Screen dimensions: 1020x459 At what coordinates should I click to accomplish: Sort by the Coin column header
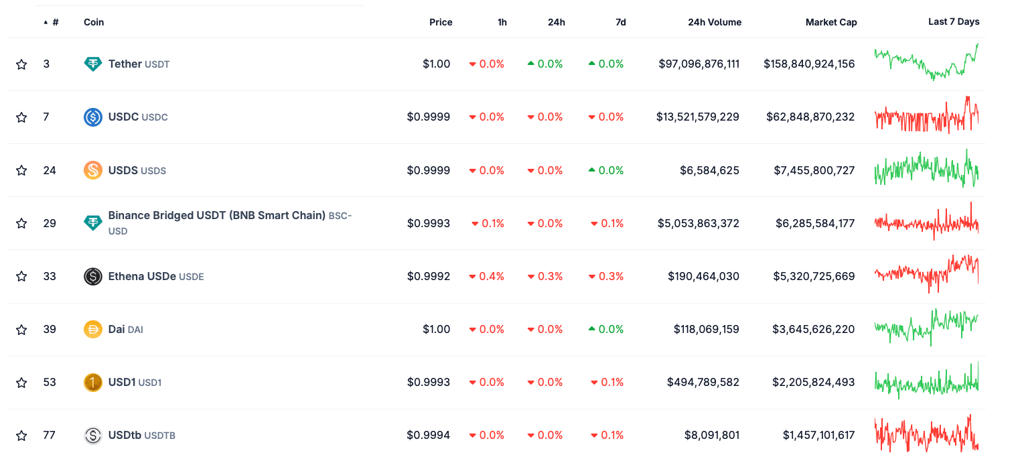[94, 22]
